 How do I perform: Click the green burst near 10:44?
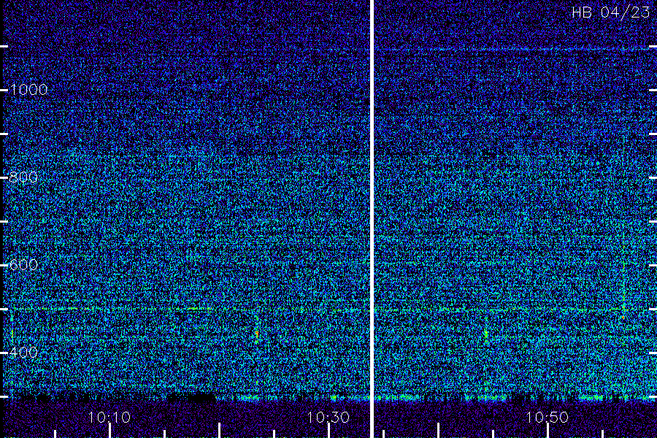486,334
